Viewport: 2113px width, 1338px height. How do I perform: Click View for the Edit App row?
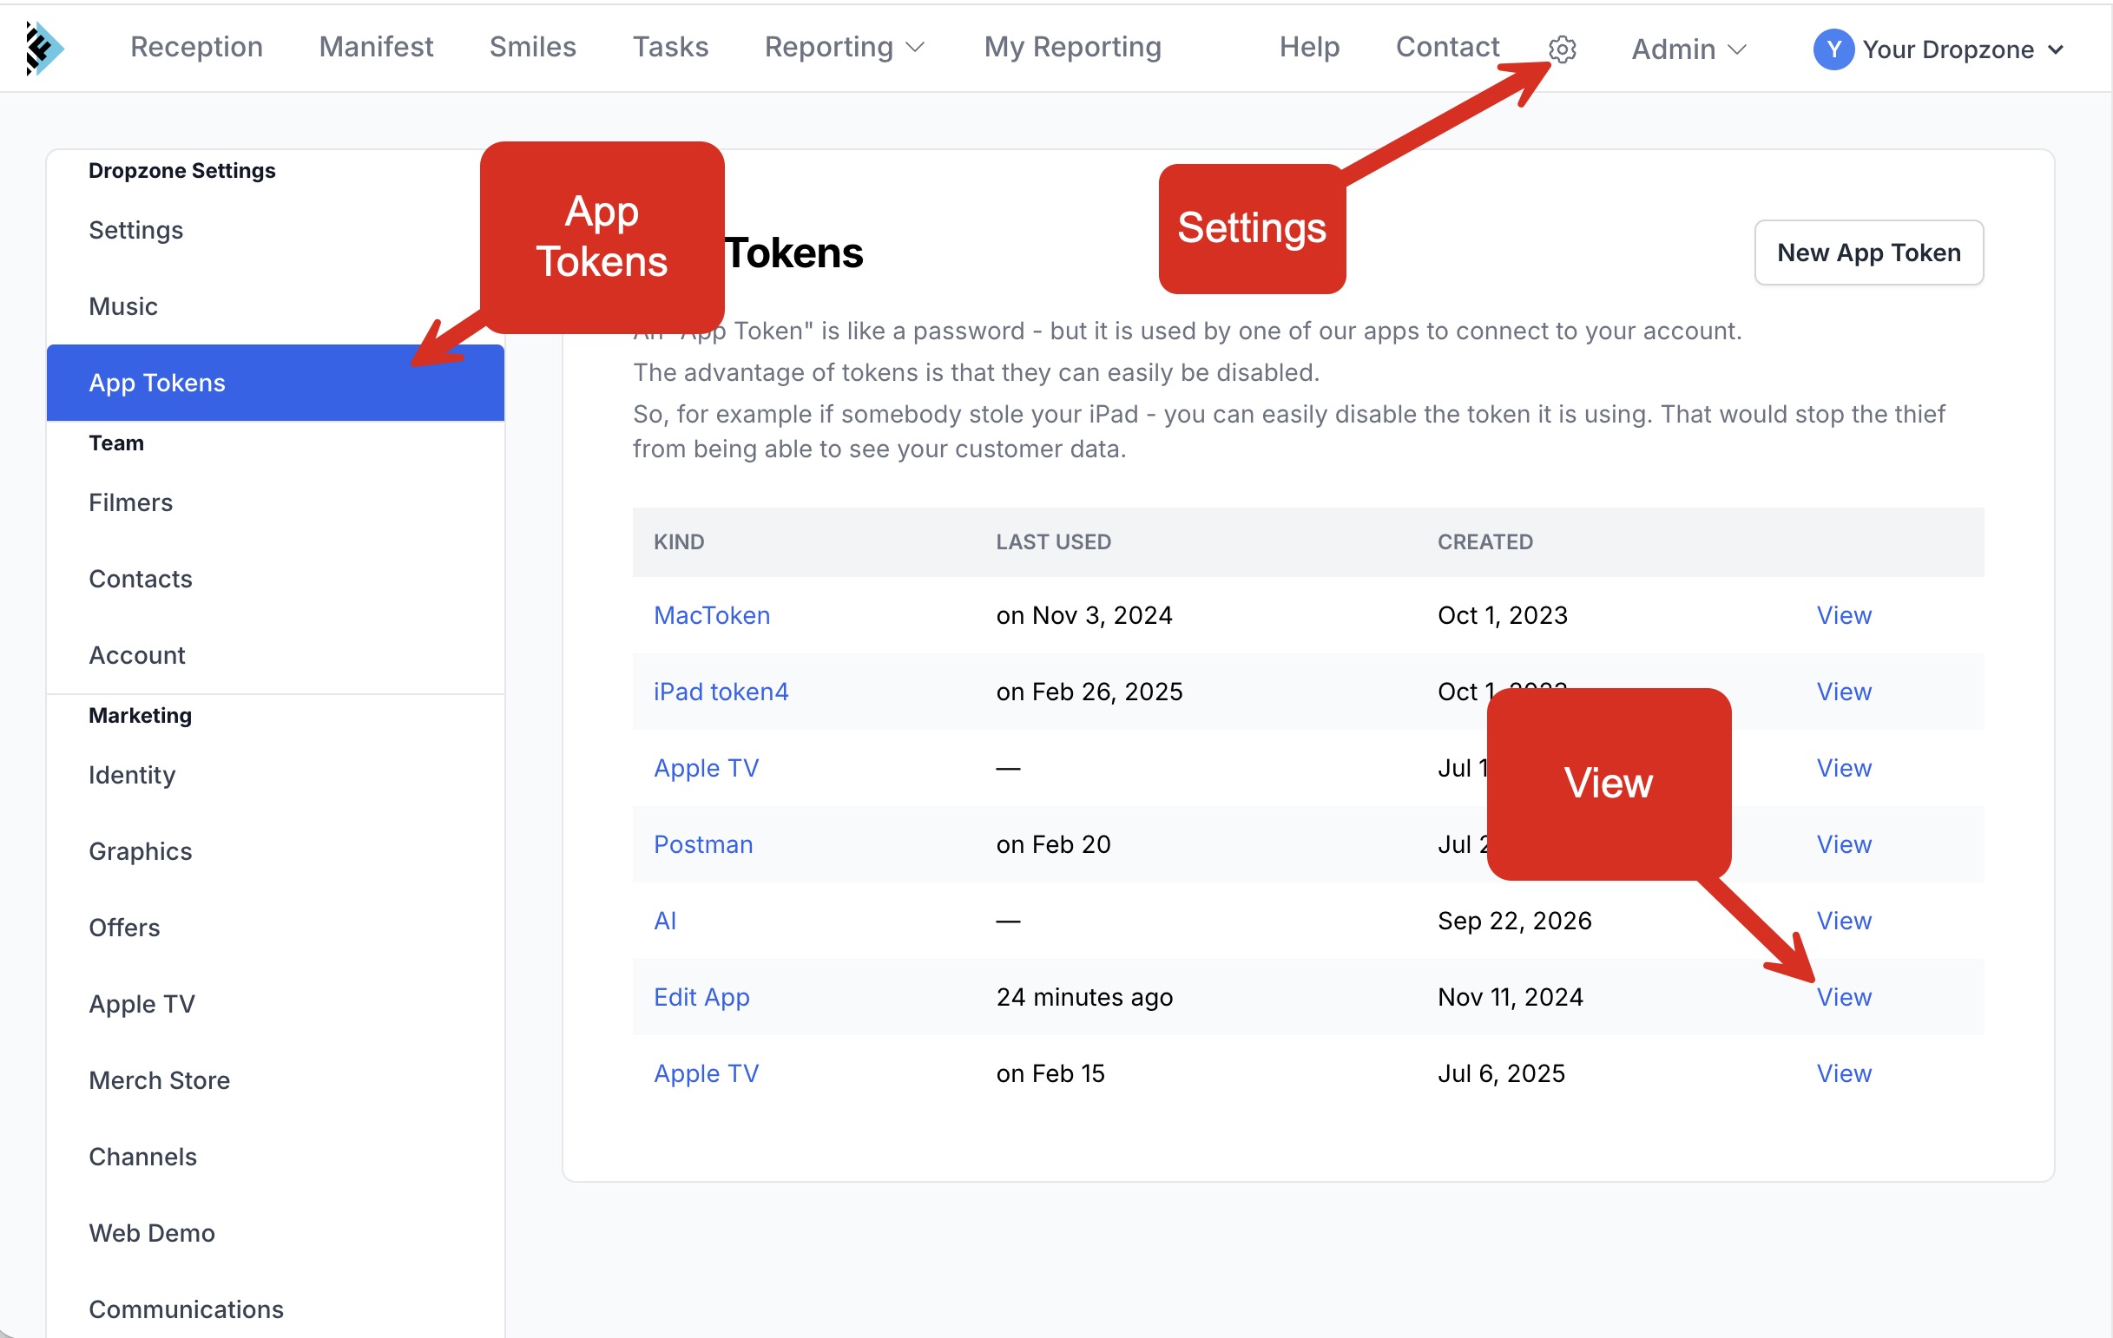(1844, 997)
